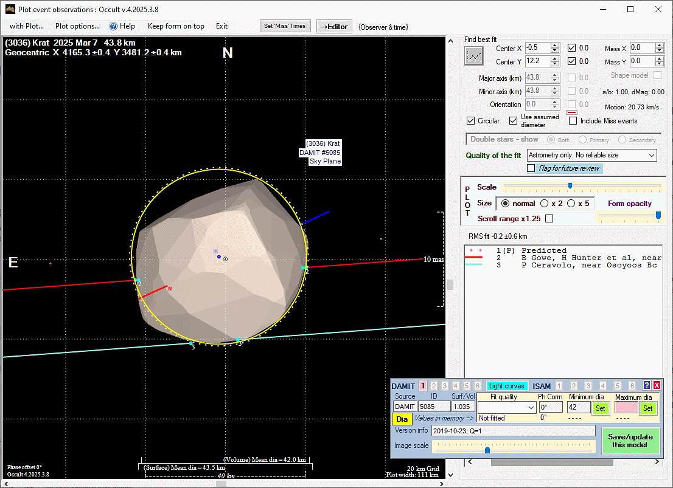Uncheck Use assumed diameter checkbox
This screenshot has height=488, width=673.
pos(514,121)
